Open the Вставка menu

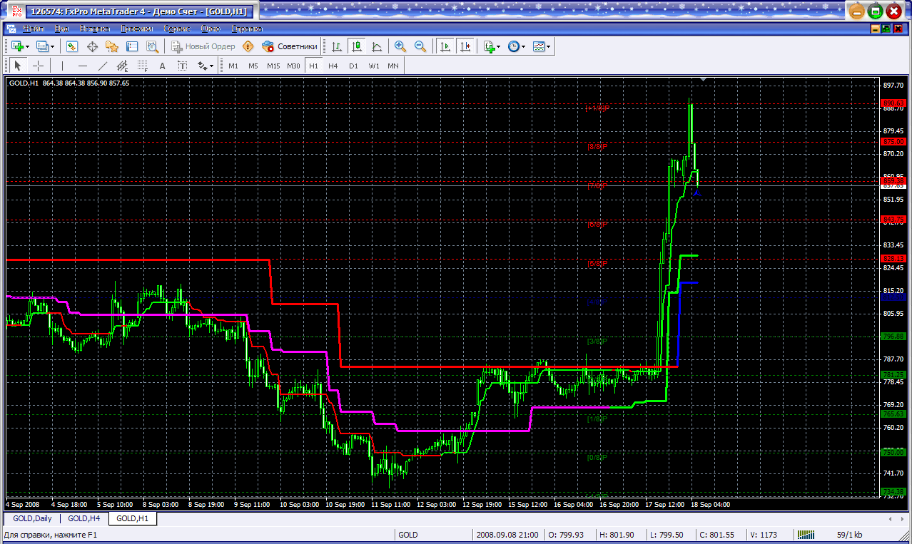point(94,29)
